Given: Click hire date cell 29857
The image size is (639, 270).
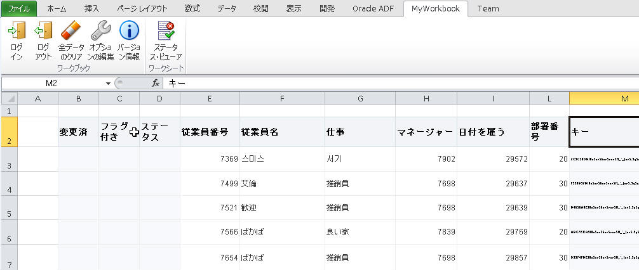Looking at the screenshot, I should 493,257.
